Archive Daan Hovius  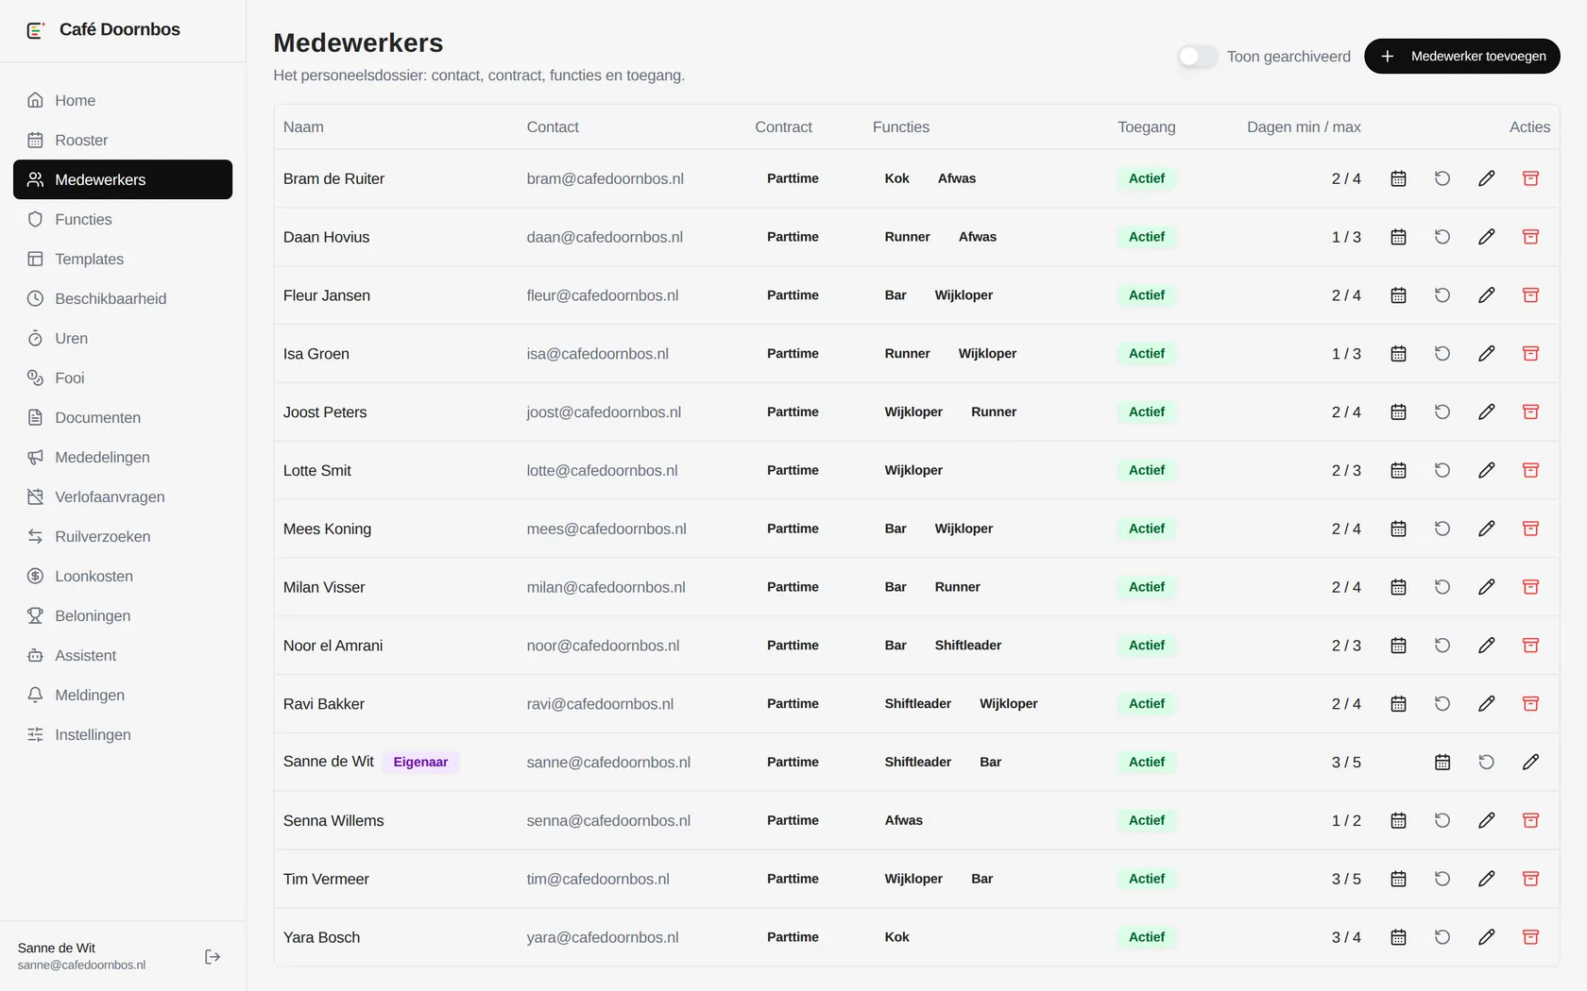pyautogui.click(x=1531, y=237)
